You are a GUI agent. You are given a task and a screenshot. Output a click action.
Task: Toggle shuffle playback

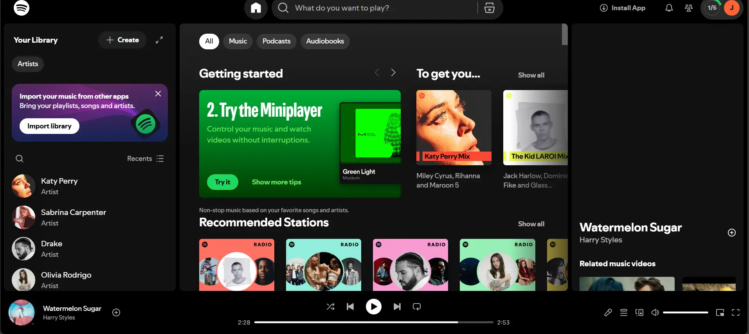331,307
